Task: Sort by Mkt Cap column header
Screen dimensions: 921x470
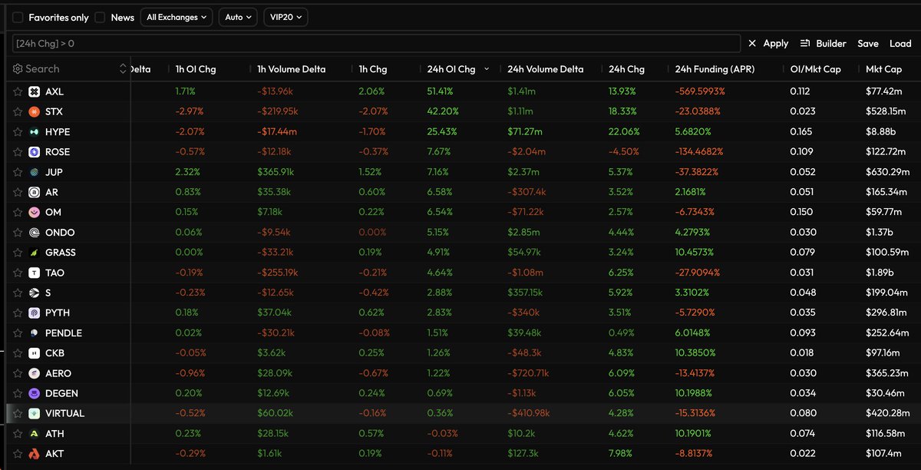Action: pos(883,69)
